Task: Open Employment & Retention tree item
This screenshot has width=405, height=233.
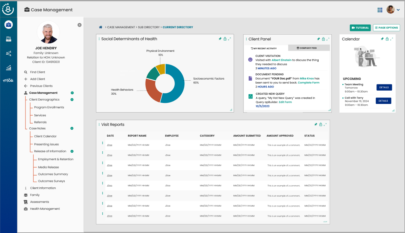Action: click(x=55, y=159)
